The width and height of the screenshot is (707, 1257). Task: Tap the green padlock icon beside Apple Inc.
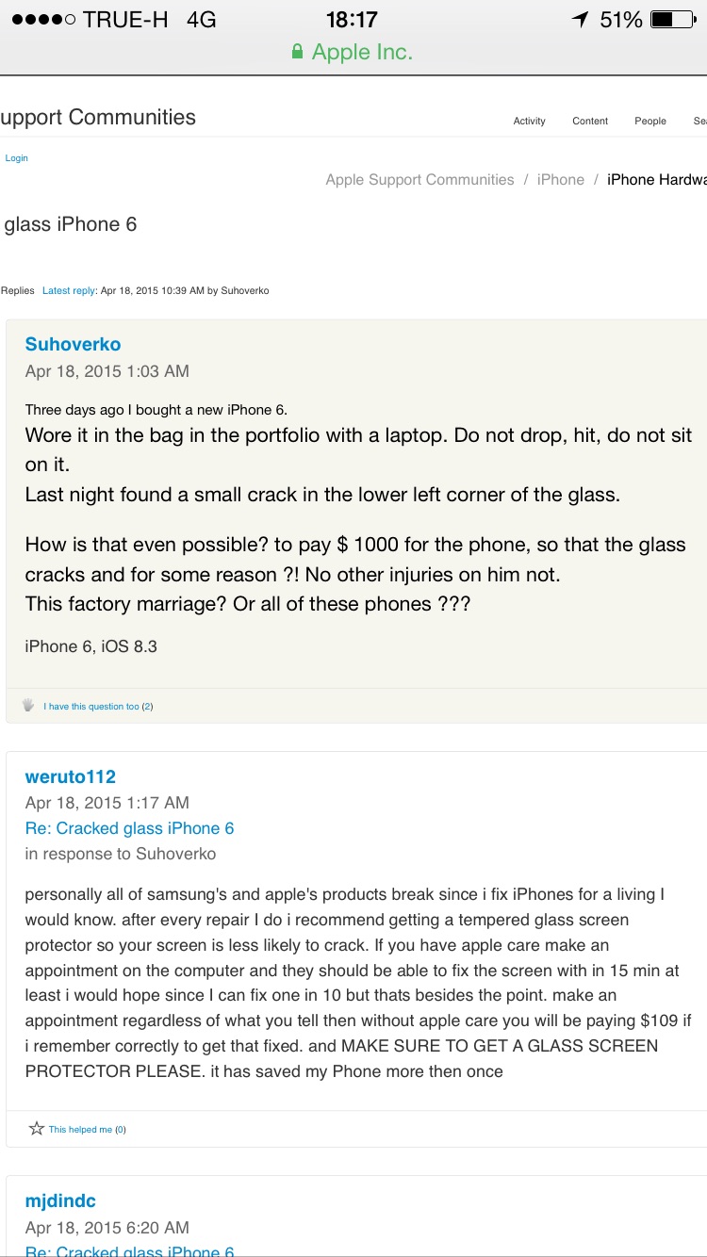point(298,53)
